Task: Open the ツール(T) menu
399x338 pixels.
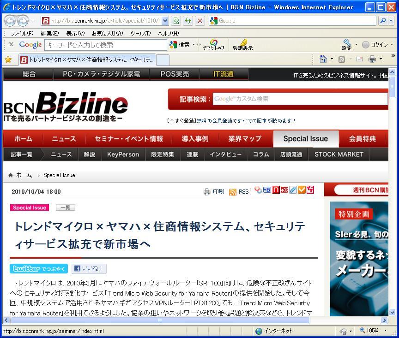Action: (140, 33)
